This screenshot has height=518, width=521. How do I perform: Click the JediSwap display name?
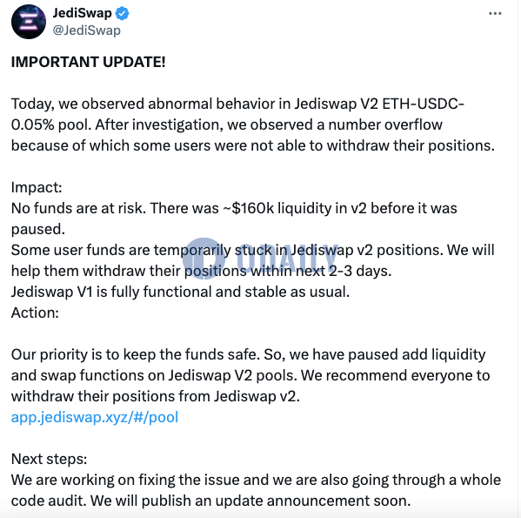[82, 13]
